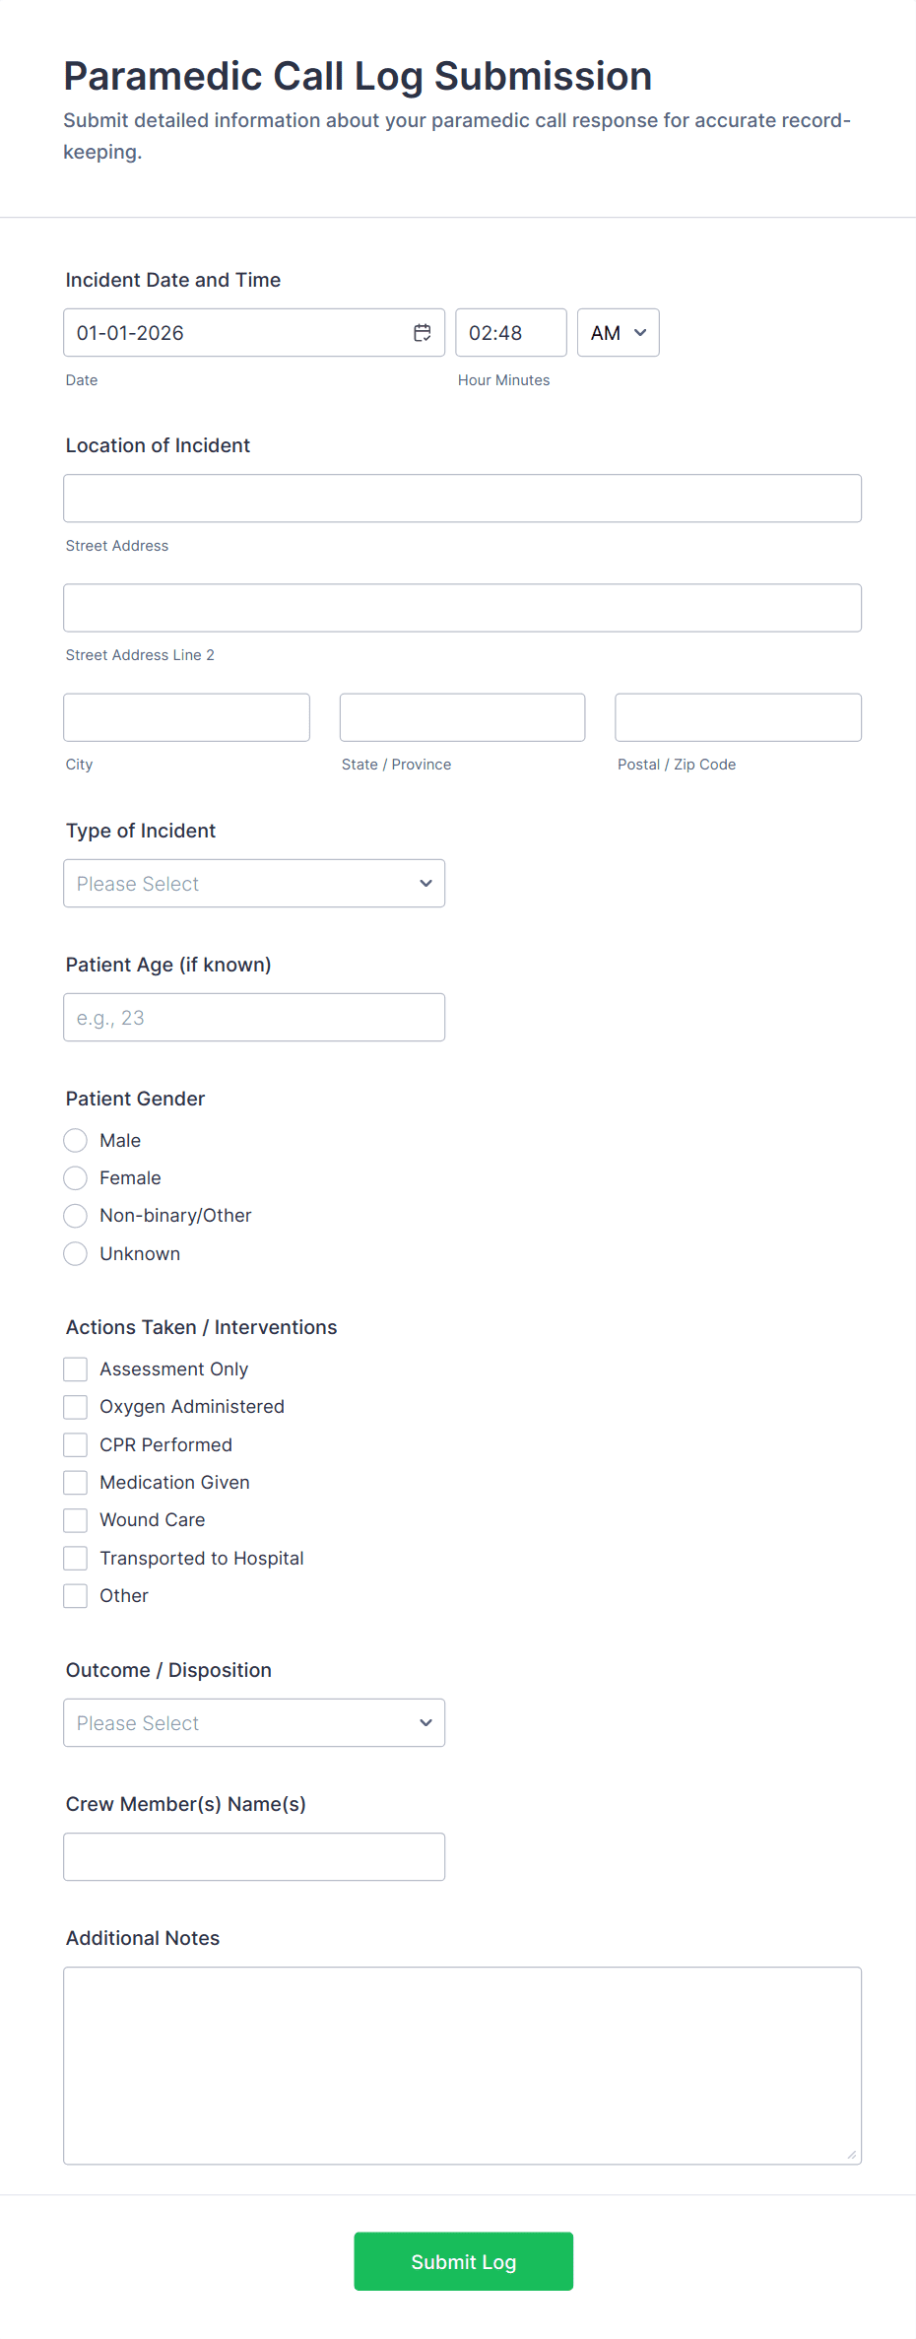Tick the CPR Performed checkbox
The height and width of the screenshot is (2339, 916).
tap(76, 1445)
